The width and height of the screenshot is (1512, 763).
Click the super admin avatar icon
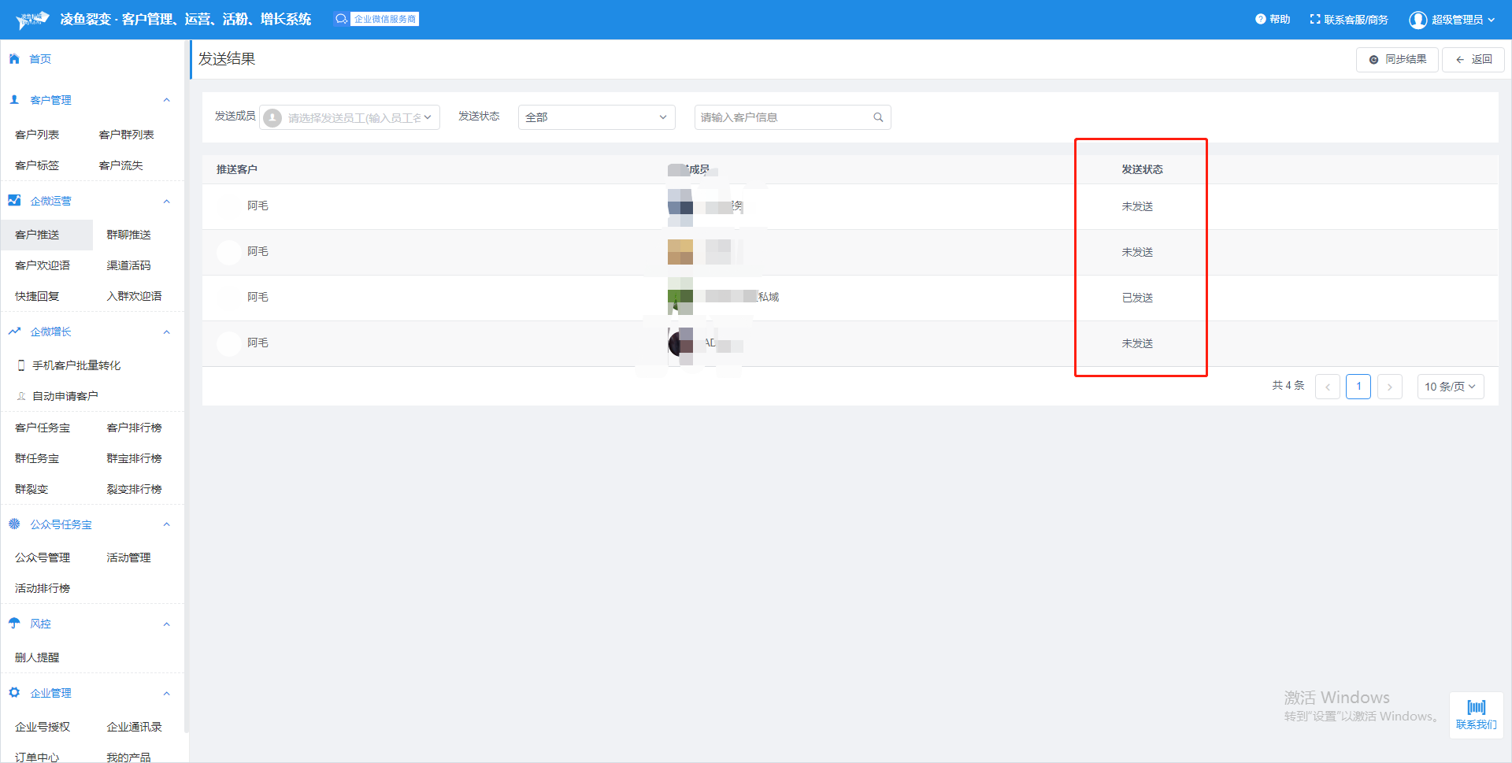1417,20
